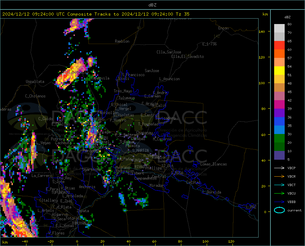Click the white VBCP arrow in legend
Viewport: 305px width, 246px height.
tap(279, 168)
